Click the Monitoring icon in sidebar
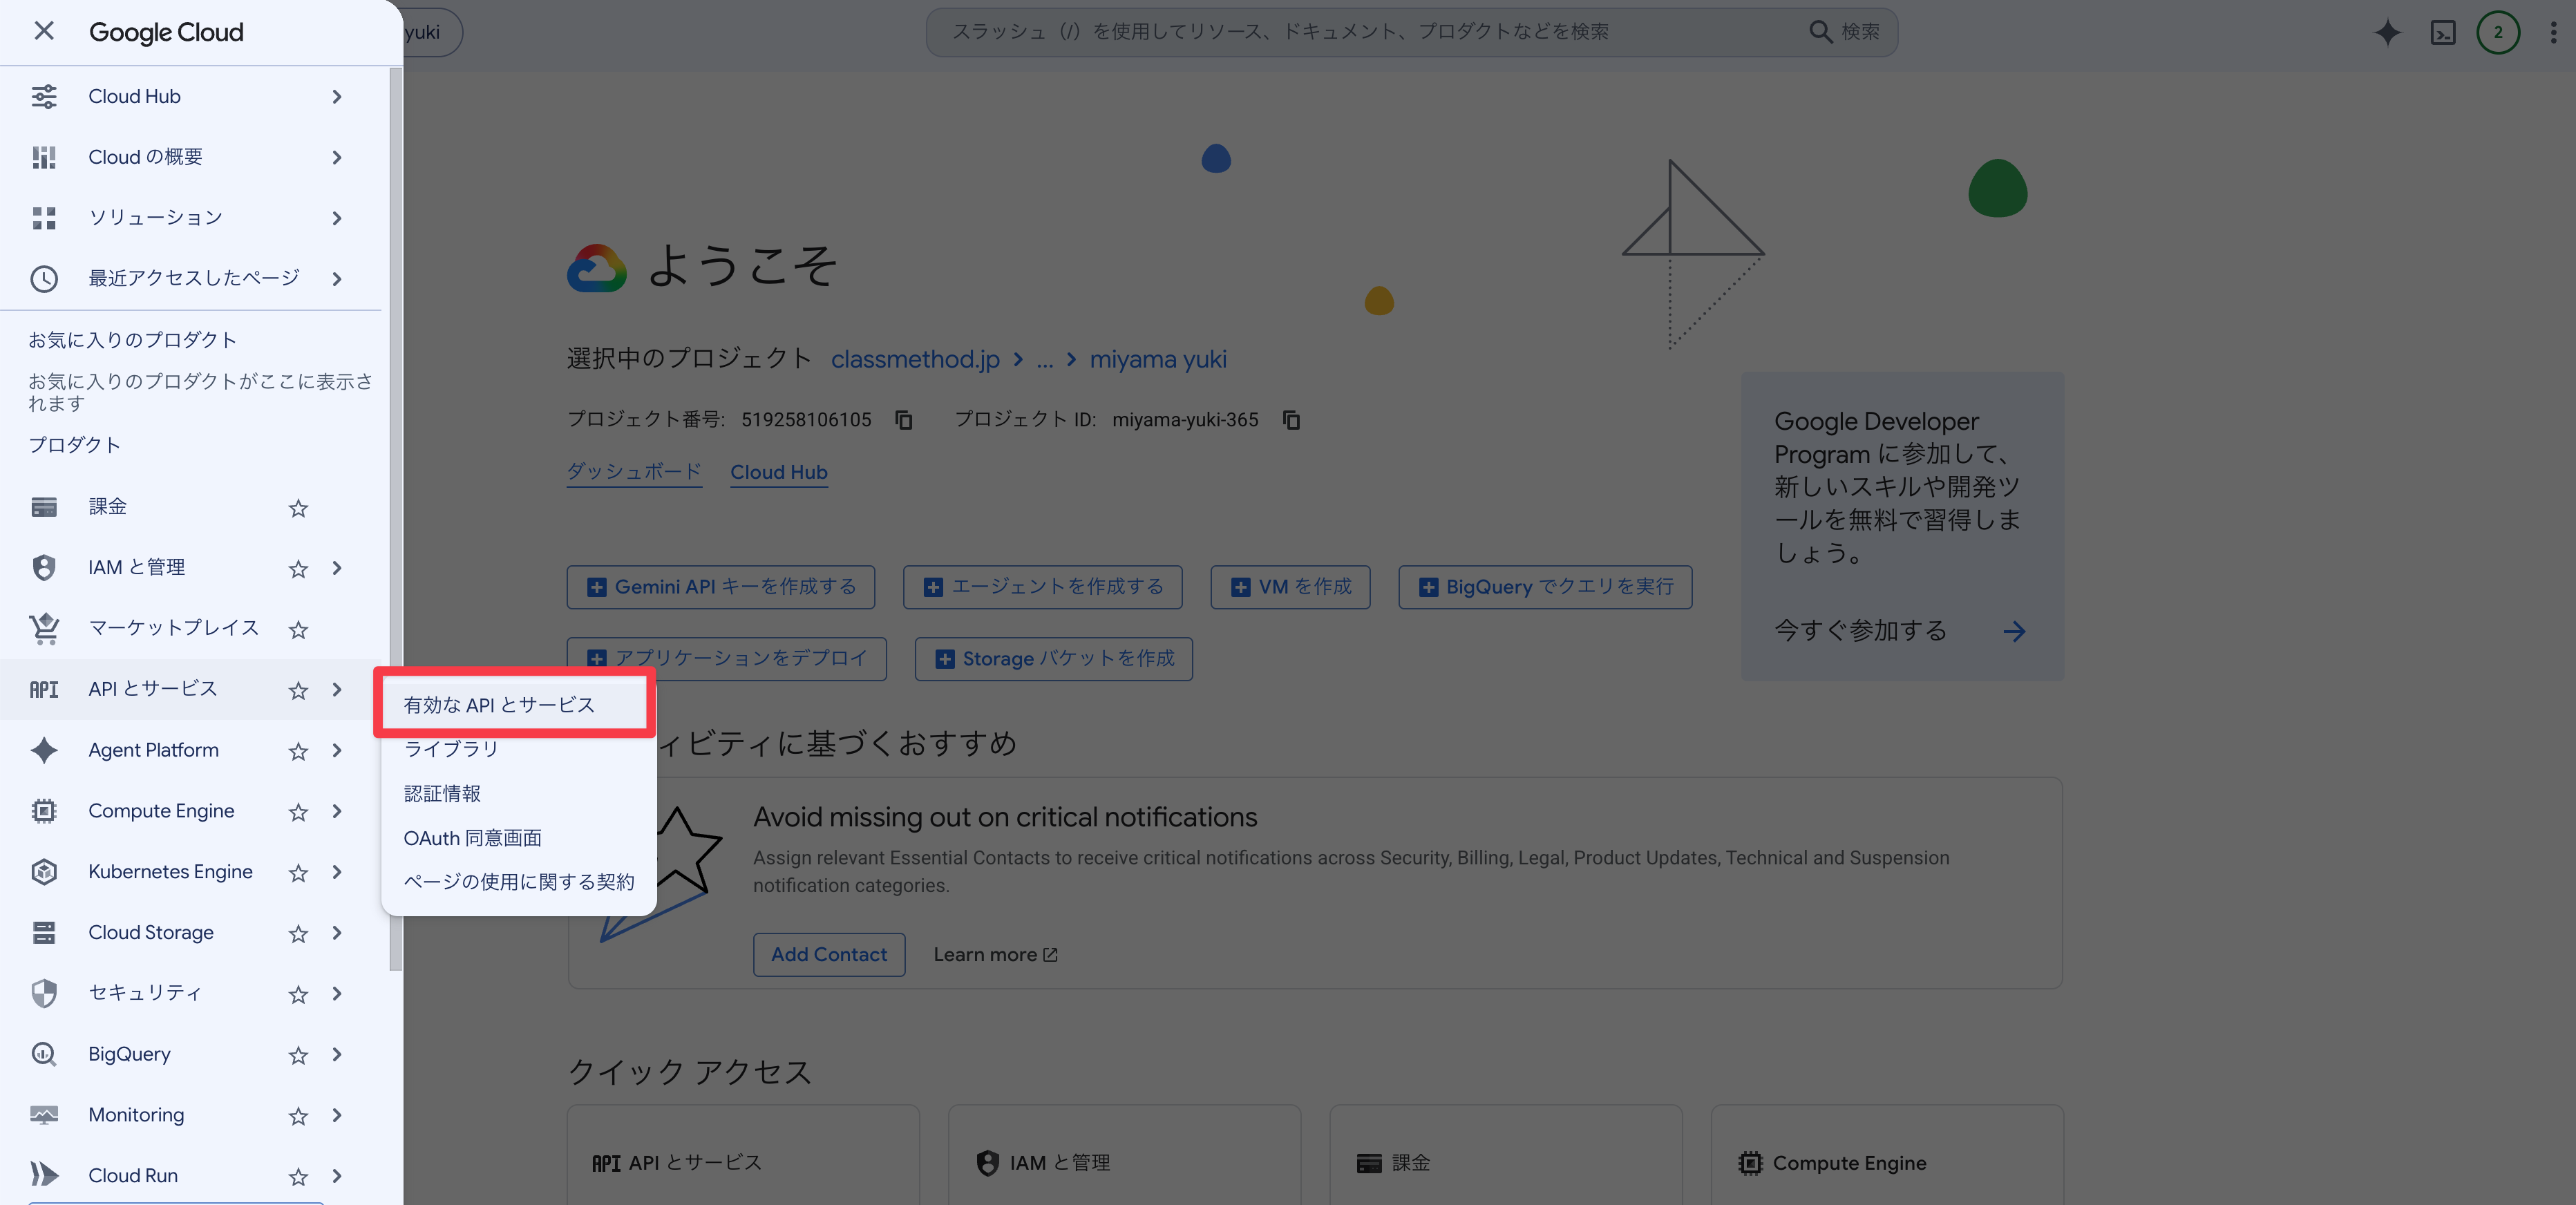The width and height of the screenshot is (2576, 1205). (43, 1115)
